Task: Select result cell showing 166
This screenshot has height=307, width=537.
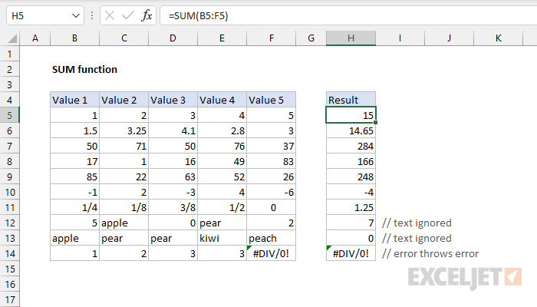Action: (x=351, y=162)
